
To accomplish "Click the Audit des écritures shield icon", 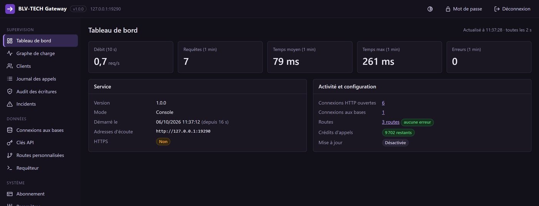I will (x=10, y=92).
